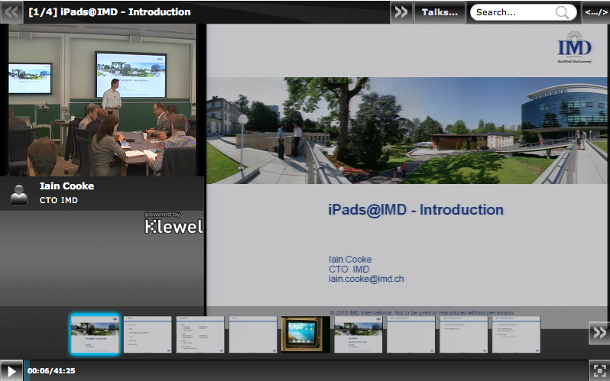Open the Talks... list

(x=440, y=12)
